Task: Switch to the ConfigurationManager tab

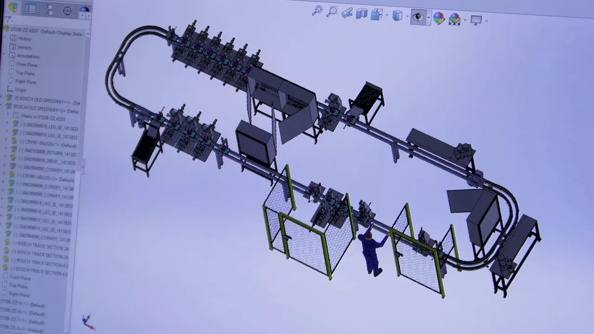Action: (48, 9)
